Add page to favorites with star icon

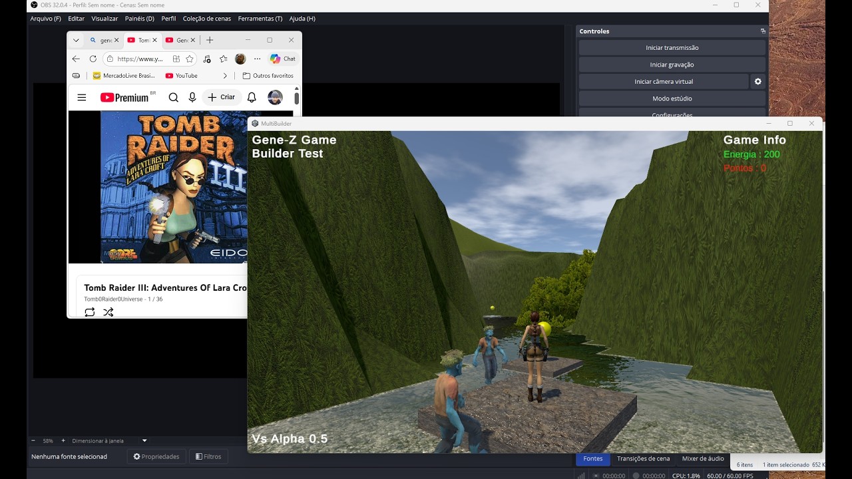tap(190, 59)
